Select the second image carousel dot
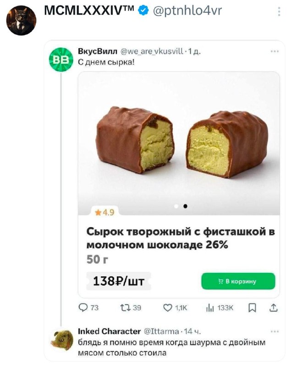 coord(185,206)
